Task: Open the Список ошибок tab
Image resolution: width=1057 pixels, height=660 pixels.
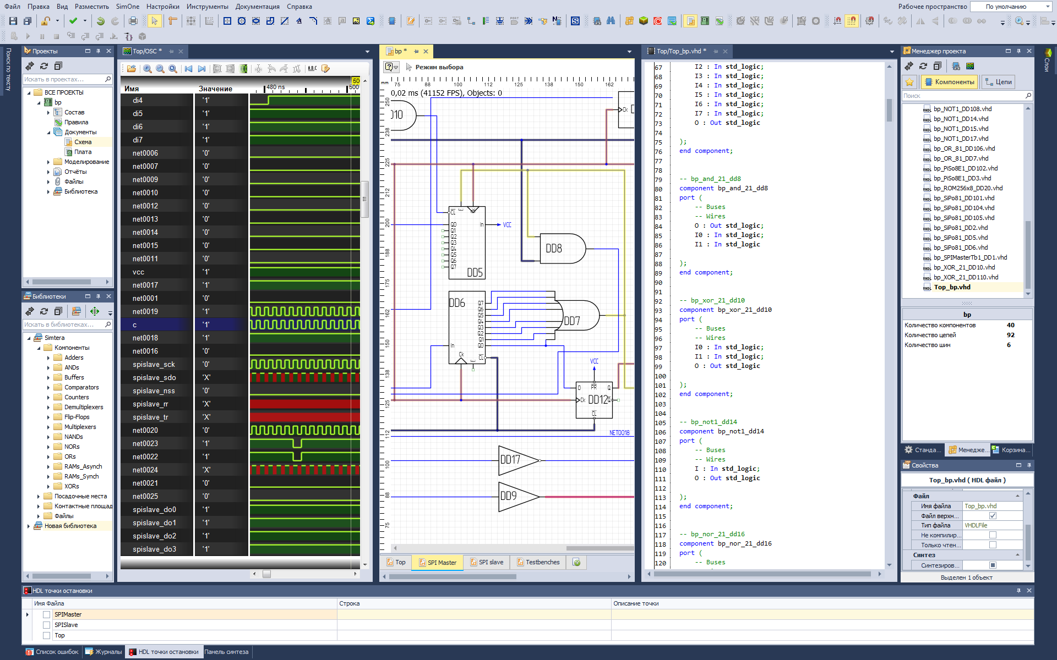Action: click(52, 652)
